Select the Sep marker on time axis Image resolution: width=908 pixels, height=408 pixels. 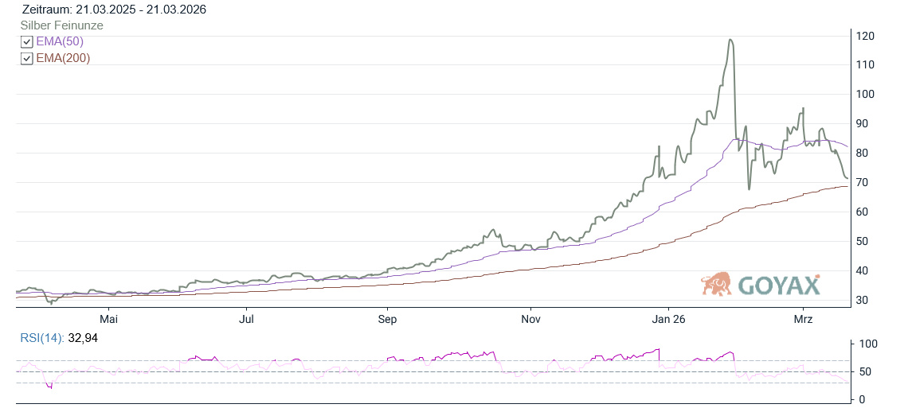pos(387,319)
